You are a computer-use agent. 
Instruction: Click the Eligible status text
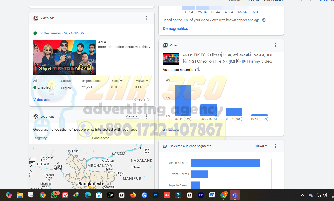tap(67, 88)
